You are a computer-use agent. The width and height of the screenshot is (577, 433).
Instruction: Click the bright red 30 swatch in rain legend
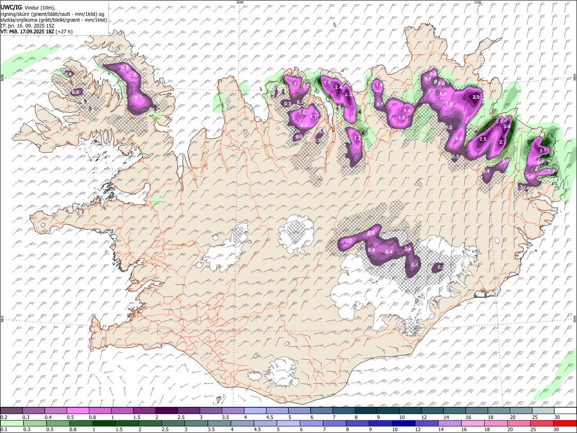point(566,423)
